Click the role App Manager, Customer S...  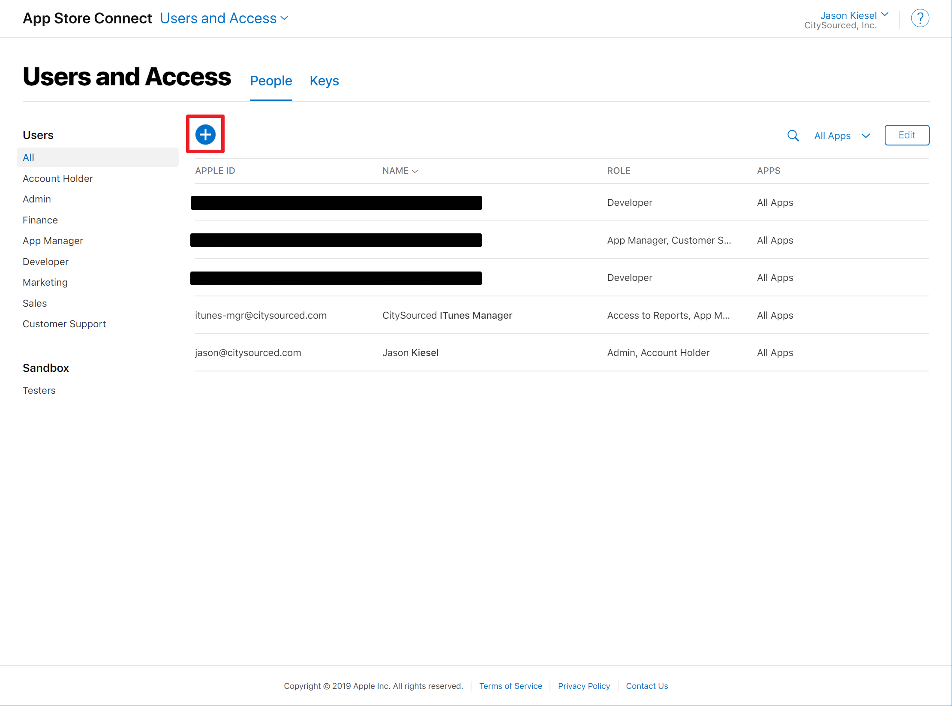coord(669,240)
